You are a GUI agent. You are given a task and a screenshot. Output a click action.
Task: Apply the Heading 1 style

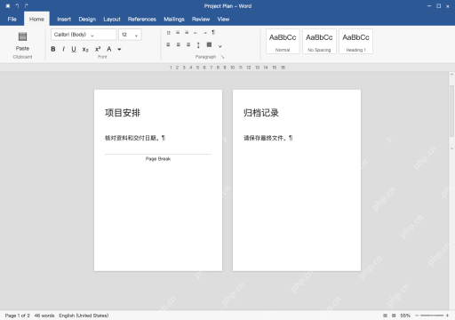click(355, 42)
